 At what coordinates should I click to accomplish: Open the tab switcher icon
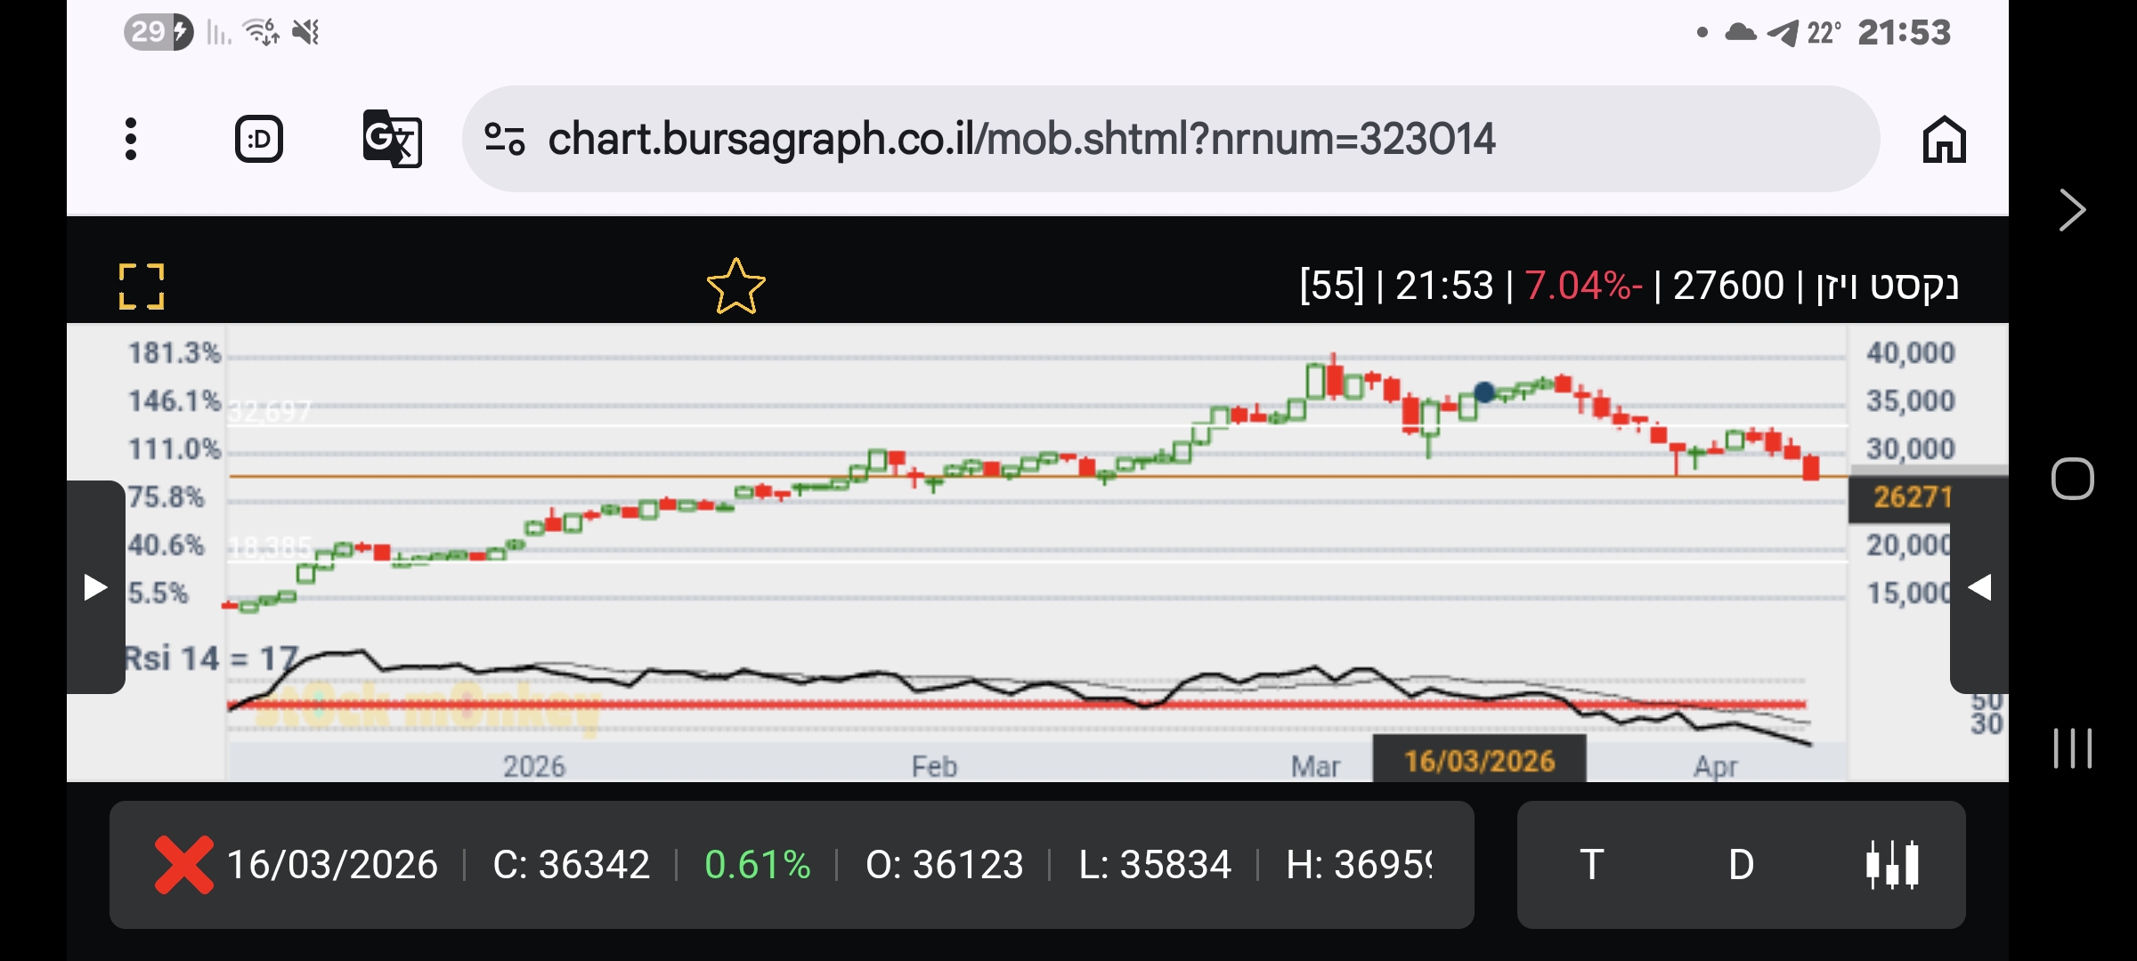coord(259,139)
